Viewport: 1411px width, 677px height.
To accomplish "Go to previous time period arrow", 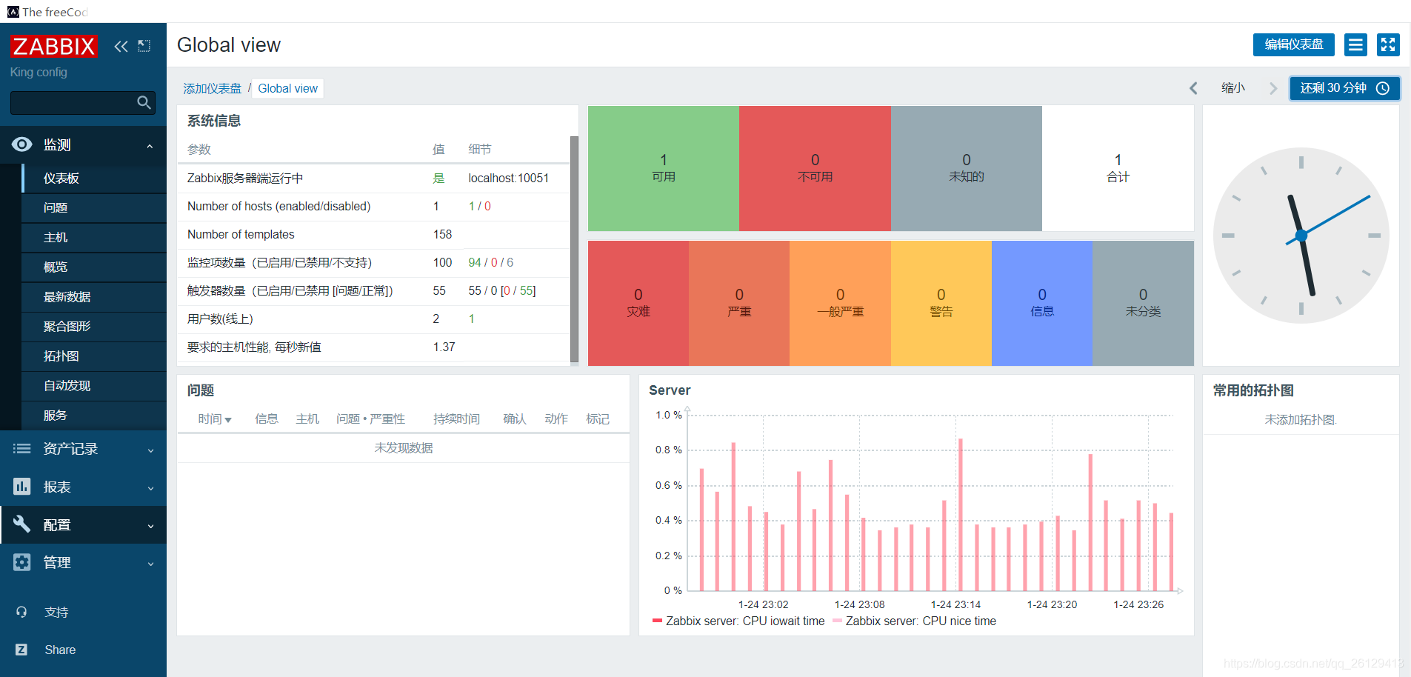I will point(1193,88).
